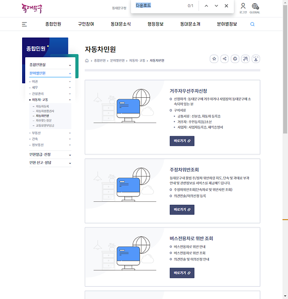Open the 분야별정보 top menu

(x=227, y=24)
